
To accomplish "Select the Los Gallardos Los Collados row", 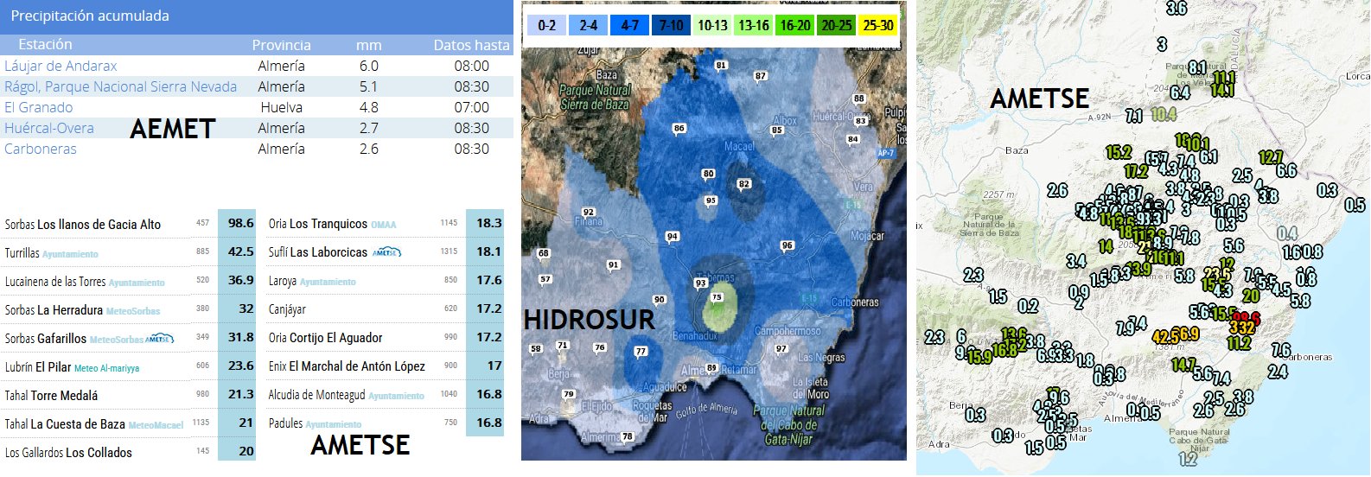I will [x=130, y=452].
